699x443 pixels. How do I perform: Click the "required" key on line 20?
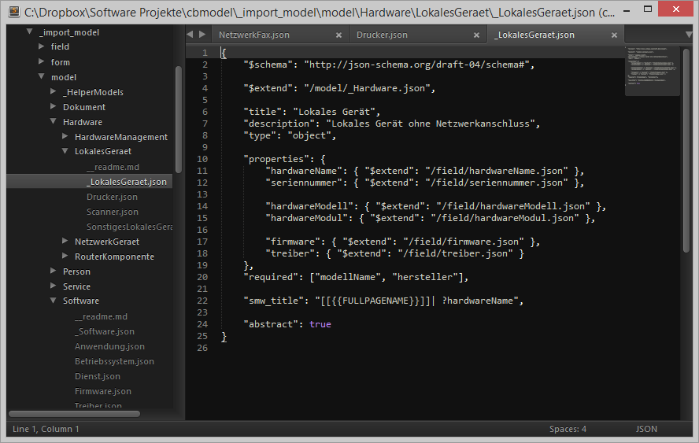pyautogui.click(x=273, y=277)
